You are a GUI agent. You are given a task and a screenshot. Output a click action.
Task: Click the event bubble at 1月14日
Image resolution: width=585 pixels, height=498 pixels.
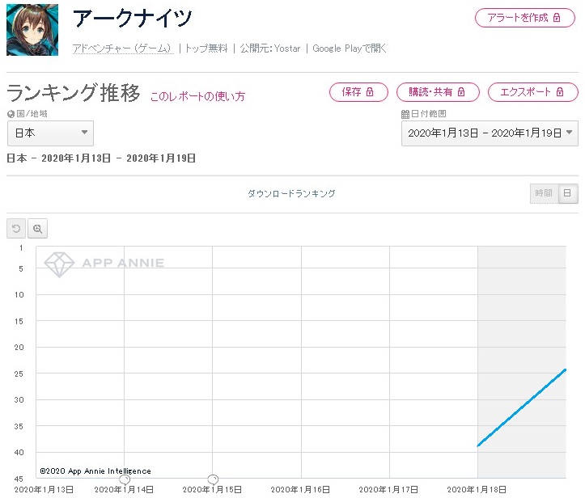[125, 479]
